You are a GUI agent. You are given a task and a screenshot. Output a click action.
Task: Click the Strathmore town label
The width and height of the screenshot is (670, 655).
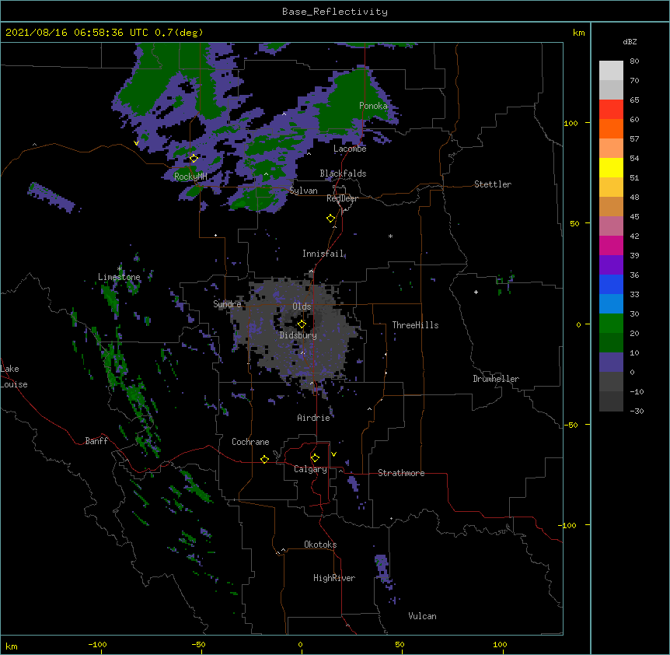click(x=401, y=473)
